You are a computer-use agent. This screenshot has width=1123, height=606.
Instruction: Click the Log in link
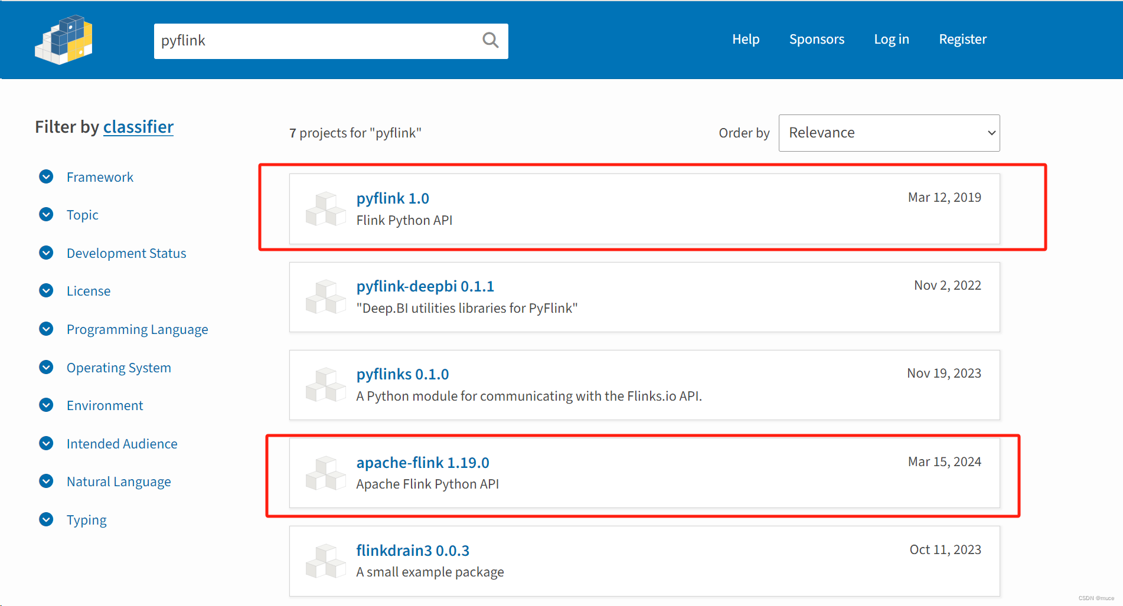[892, 39]
